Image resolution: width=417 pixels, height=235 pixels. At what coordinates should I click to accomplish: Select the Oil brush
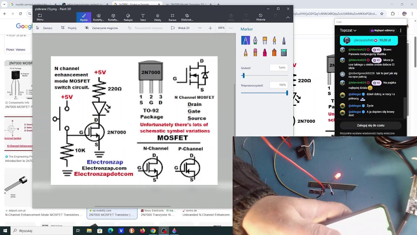pos(265,40)
